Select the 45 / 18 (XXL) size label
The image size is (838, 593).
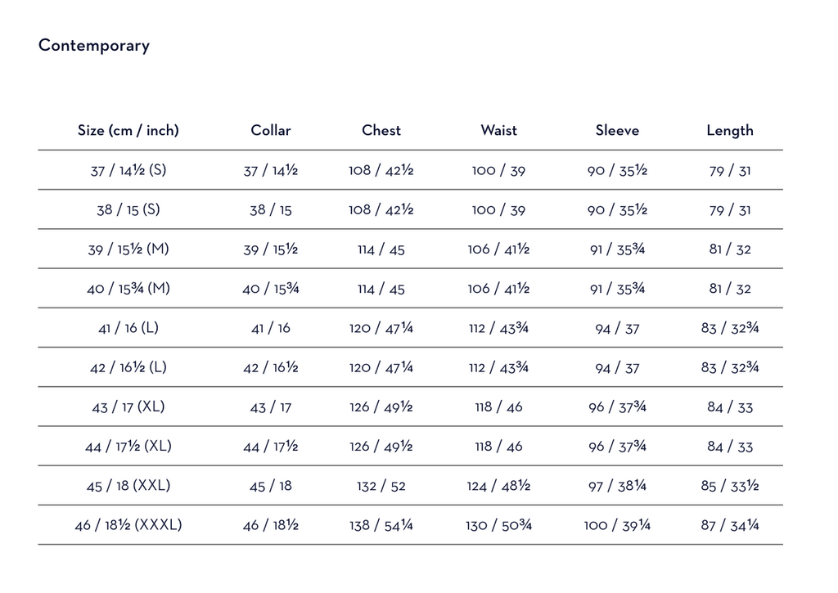click(x=128, y=485)
